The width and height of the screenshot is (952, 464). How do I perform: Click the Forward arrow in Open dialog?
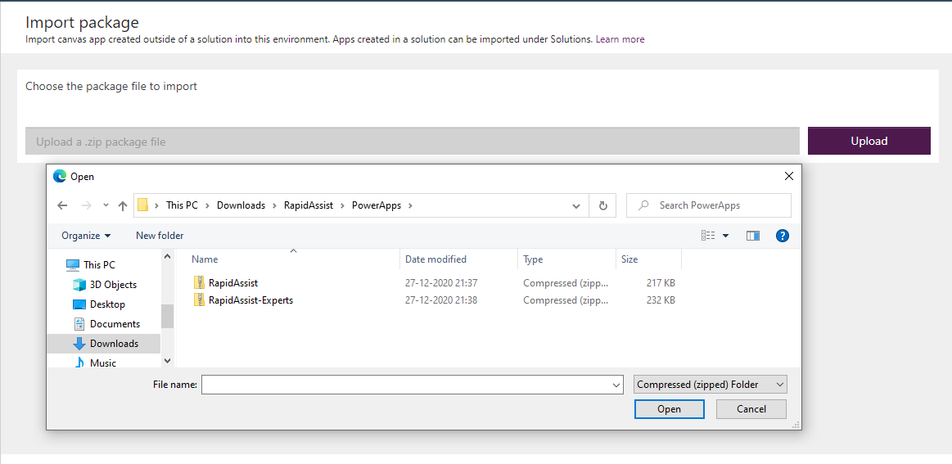tap(86, 205)
